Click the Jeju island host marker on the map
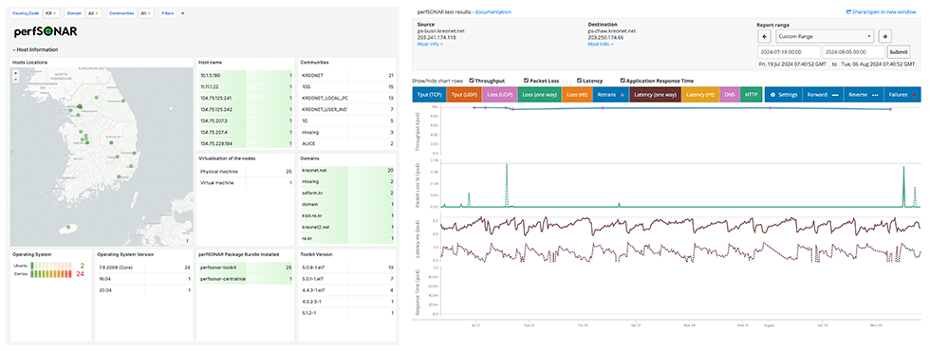This screenshot has height=351, width=930. 68,227
